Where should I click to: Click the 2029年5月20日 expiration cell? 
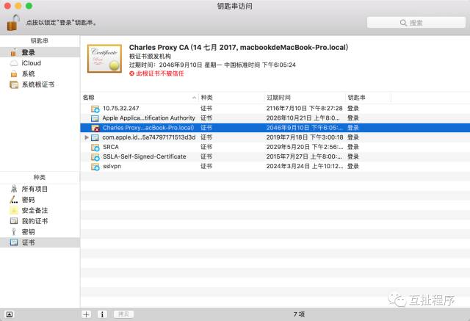[x=305, y=147]
